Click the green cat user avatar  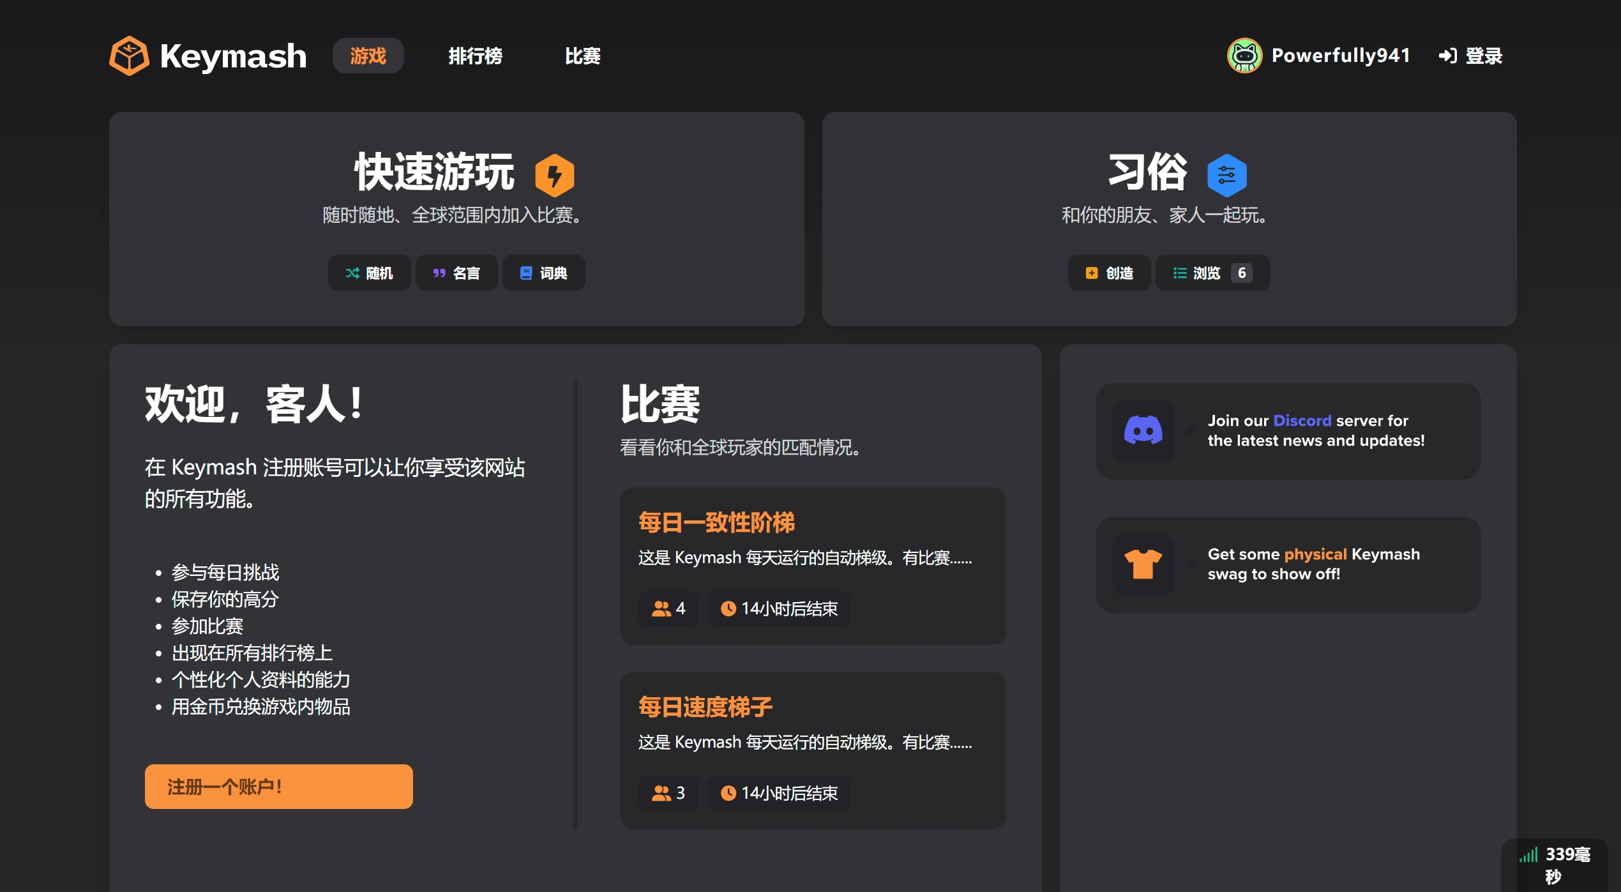1244,56
